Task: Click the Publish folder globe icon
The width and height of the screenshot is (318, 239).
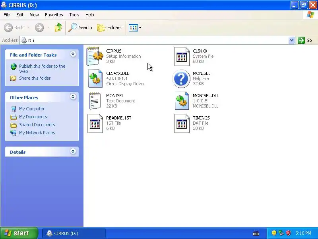Action: coord(14,67)
